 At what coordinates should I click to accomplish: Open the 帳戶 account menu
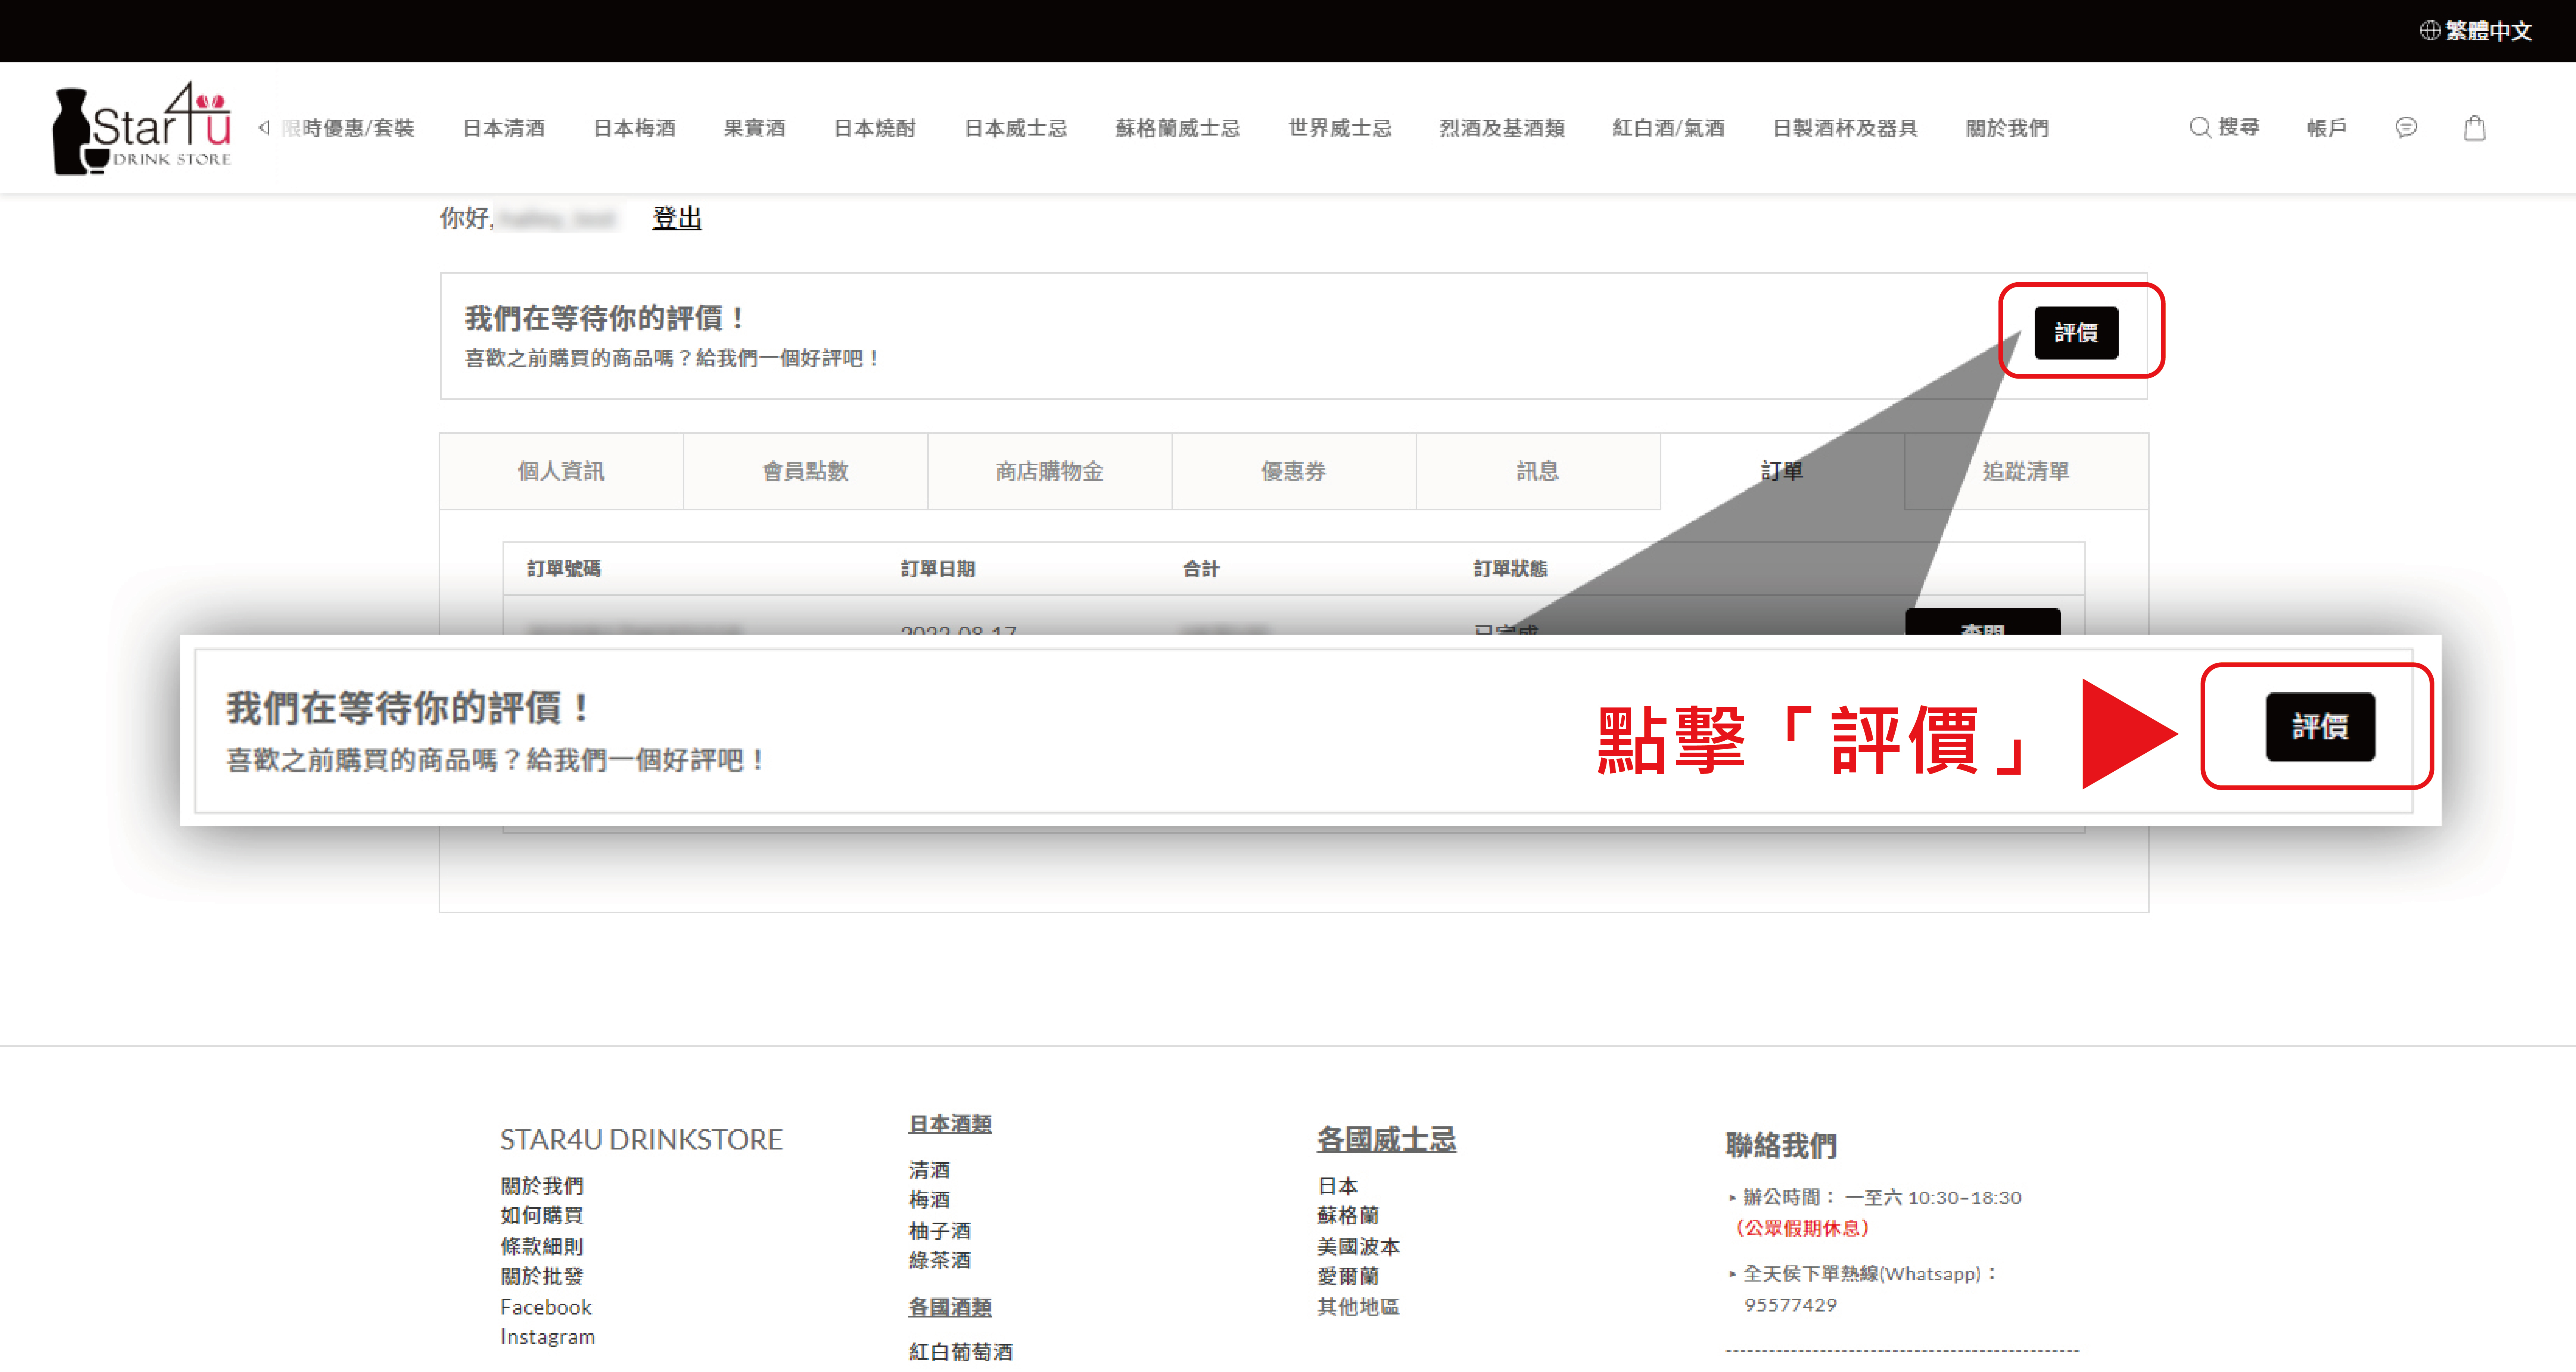click(x=2326, y=128)
